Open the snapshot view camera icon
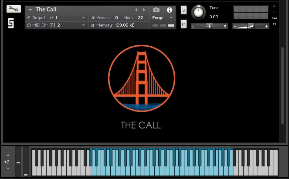This screenshot has height=179, width=289. [x=156, y=10]
